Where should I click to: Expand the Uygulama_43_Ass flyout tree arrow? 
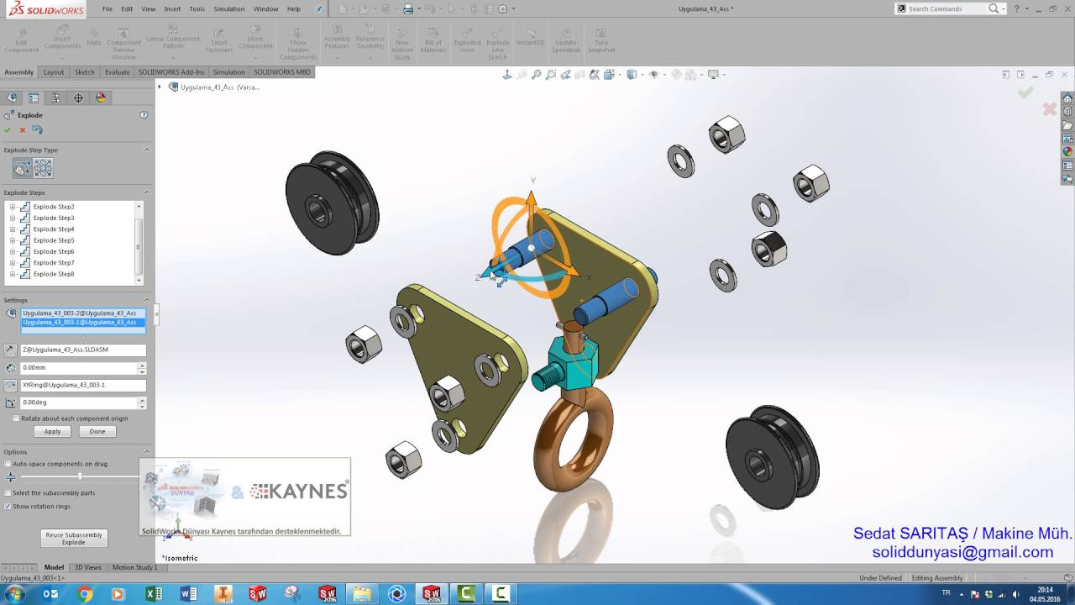tap(161, 87)
